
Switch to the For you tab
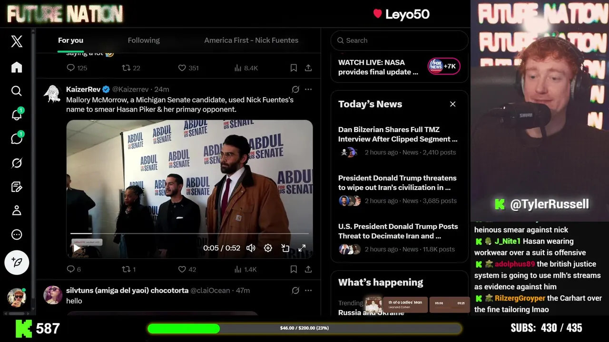pyautogui.click(x=70, y=40)
